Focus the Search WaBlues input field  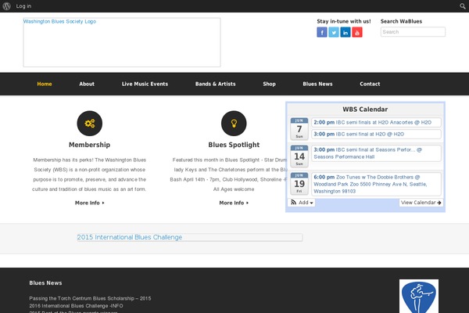[x=413, y=32]
